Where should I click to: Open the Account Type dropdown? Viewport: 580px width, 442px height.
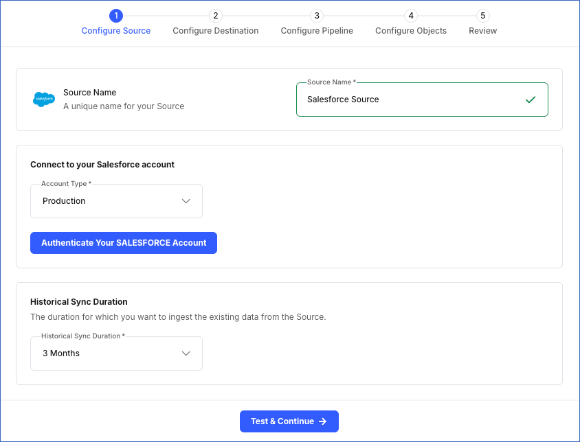pos(116,200)
